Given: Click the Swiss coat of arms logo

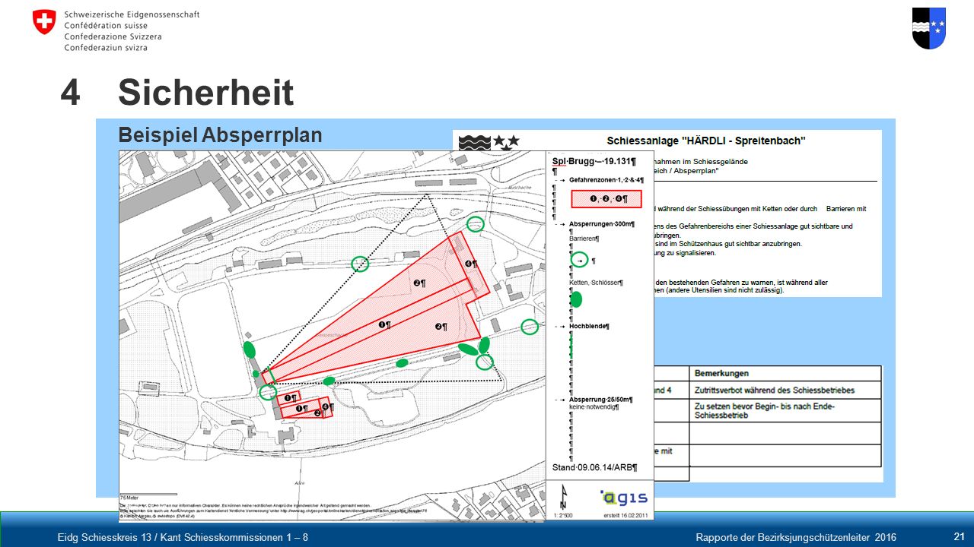Looking at the screenshot, I should point(44,22).
